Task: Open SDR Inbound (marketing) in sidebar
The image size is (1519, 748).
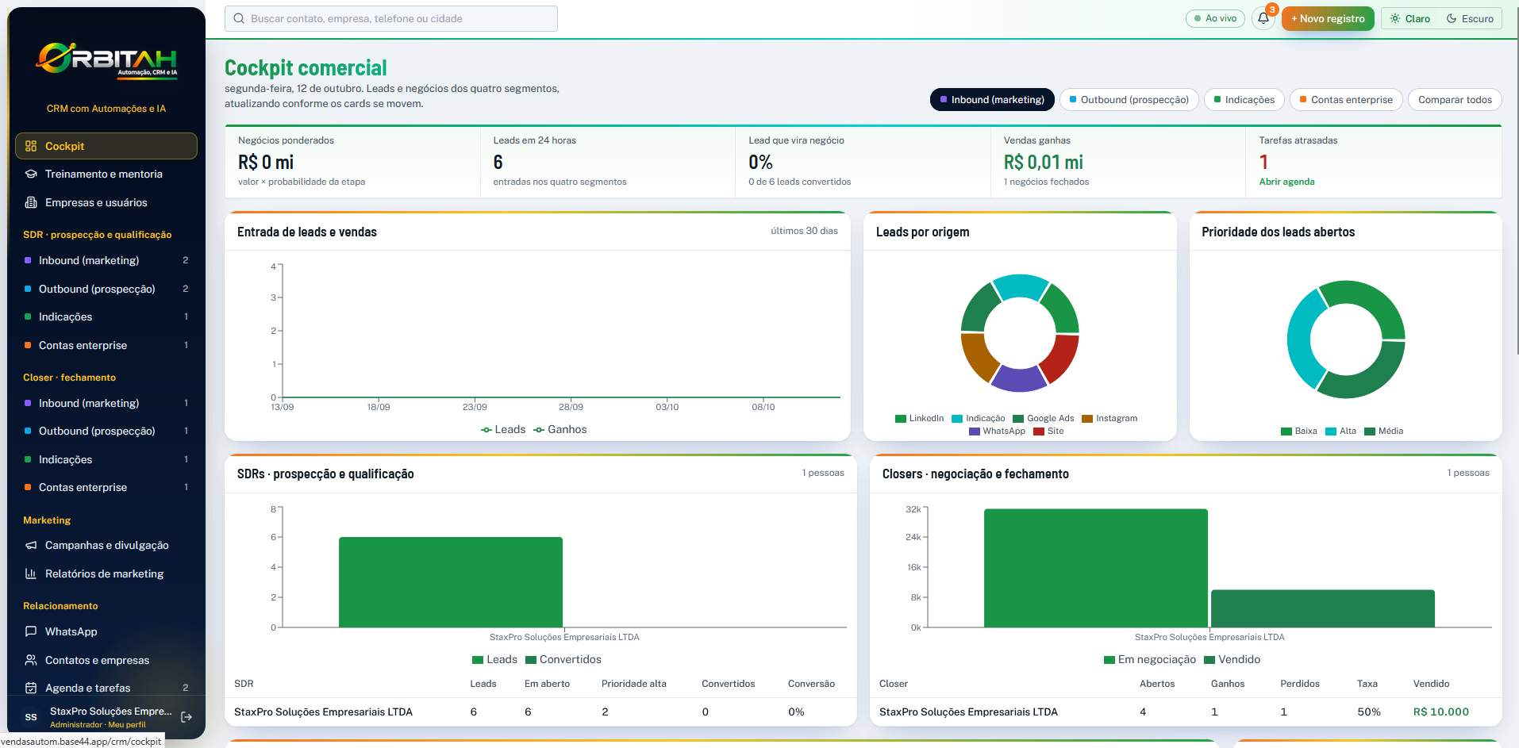Action: pos(106,260)
